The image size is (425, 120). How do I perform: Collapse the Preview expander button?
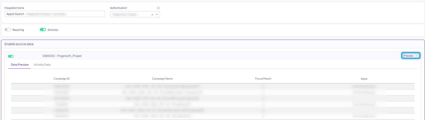click(410, 56)
